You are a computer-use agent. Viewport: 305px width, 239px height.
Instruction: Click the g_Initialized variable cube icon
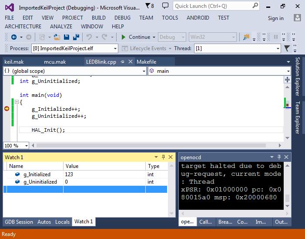pyautogui.click(x=17, y=174)
